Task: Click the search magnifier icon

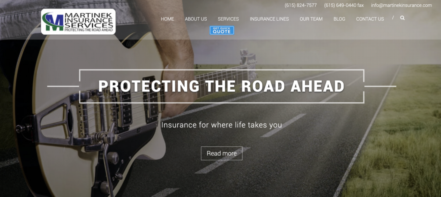Action: [402, 18]
